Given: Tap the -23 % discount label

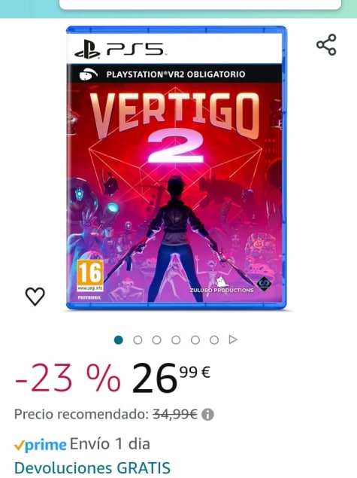Looking at the screenshot, I should pyautogui.click(x=68, y=378).
